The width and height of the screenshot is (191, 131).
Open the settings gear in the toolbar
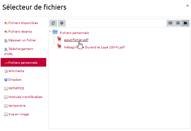[62, 23]
